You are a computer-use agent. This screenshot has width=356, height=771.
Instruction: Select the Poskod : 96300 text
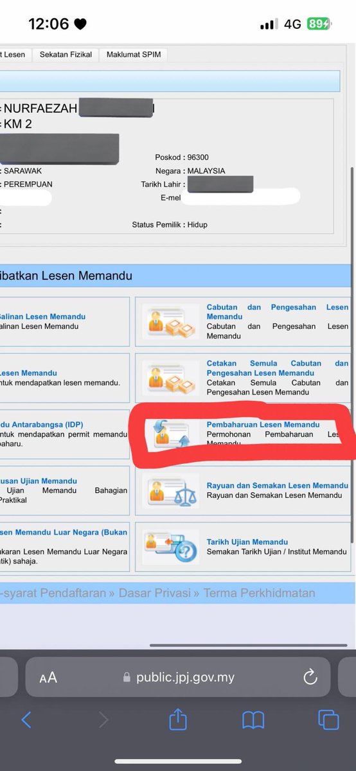pos(182,157)
